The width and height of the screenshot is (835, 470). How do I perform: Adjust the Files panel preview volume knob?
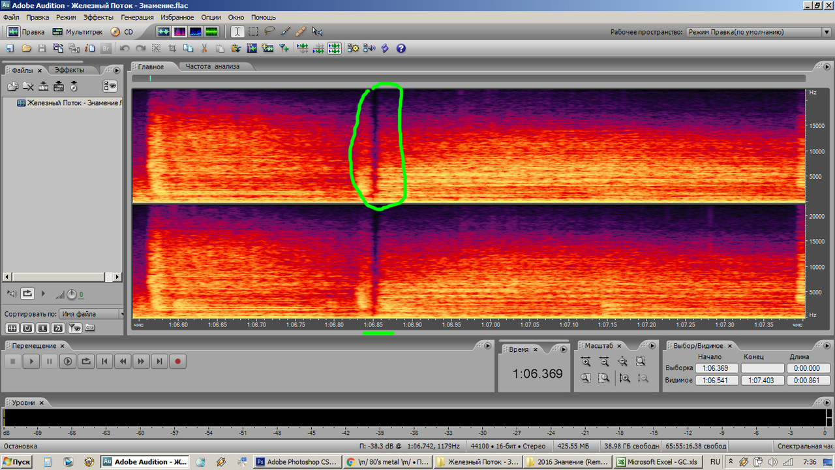tap(71, 294)
